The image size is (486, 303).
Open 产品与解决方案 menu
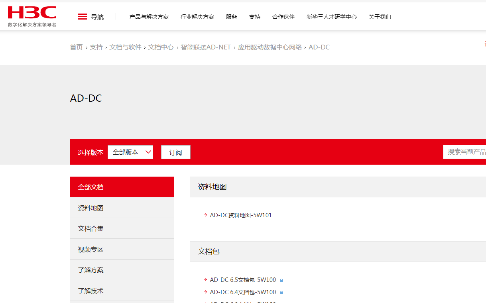pyautogui.click(x=149, y=17)
